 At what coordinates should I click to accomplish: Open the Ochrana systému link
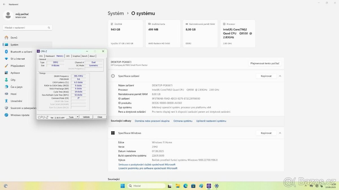(x=183, y=121)
